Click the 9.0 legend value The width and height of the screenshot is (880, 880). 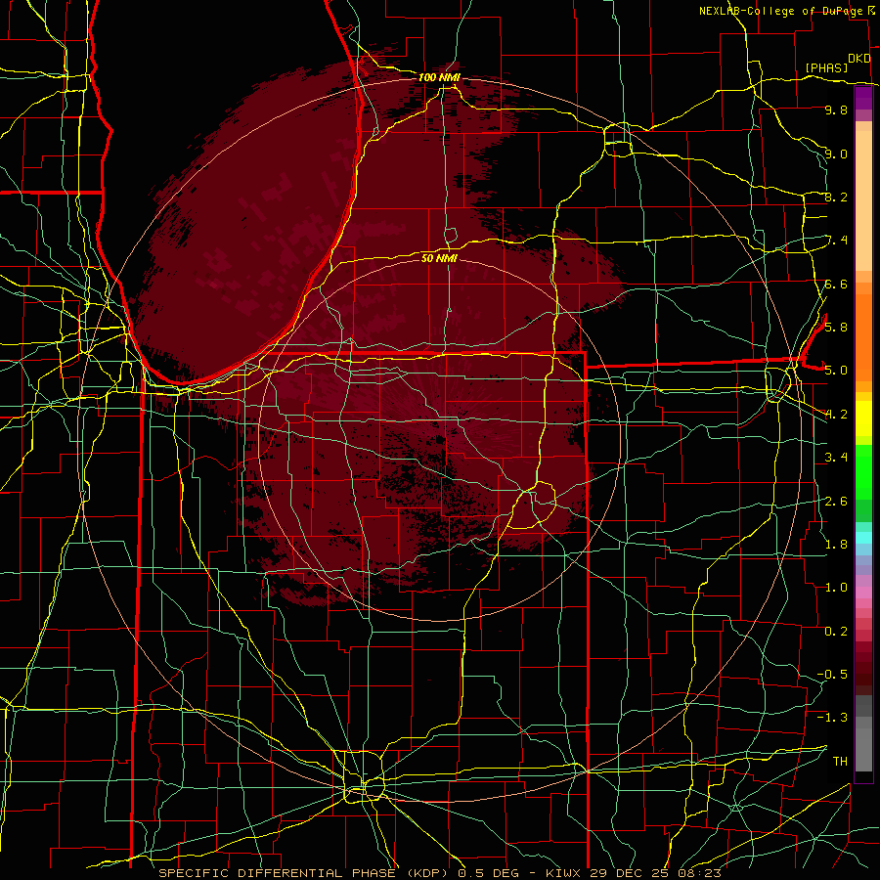[836, 154]
